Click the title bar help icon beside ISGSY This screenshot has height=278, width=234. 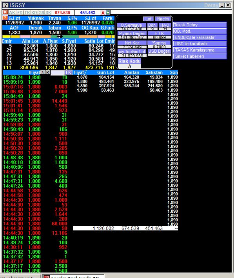pyautogui.click(x=5, y=5)
